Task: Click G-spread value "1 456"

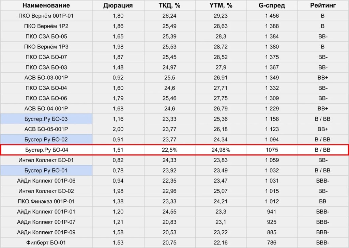Action: tap(272, 16)
